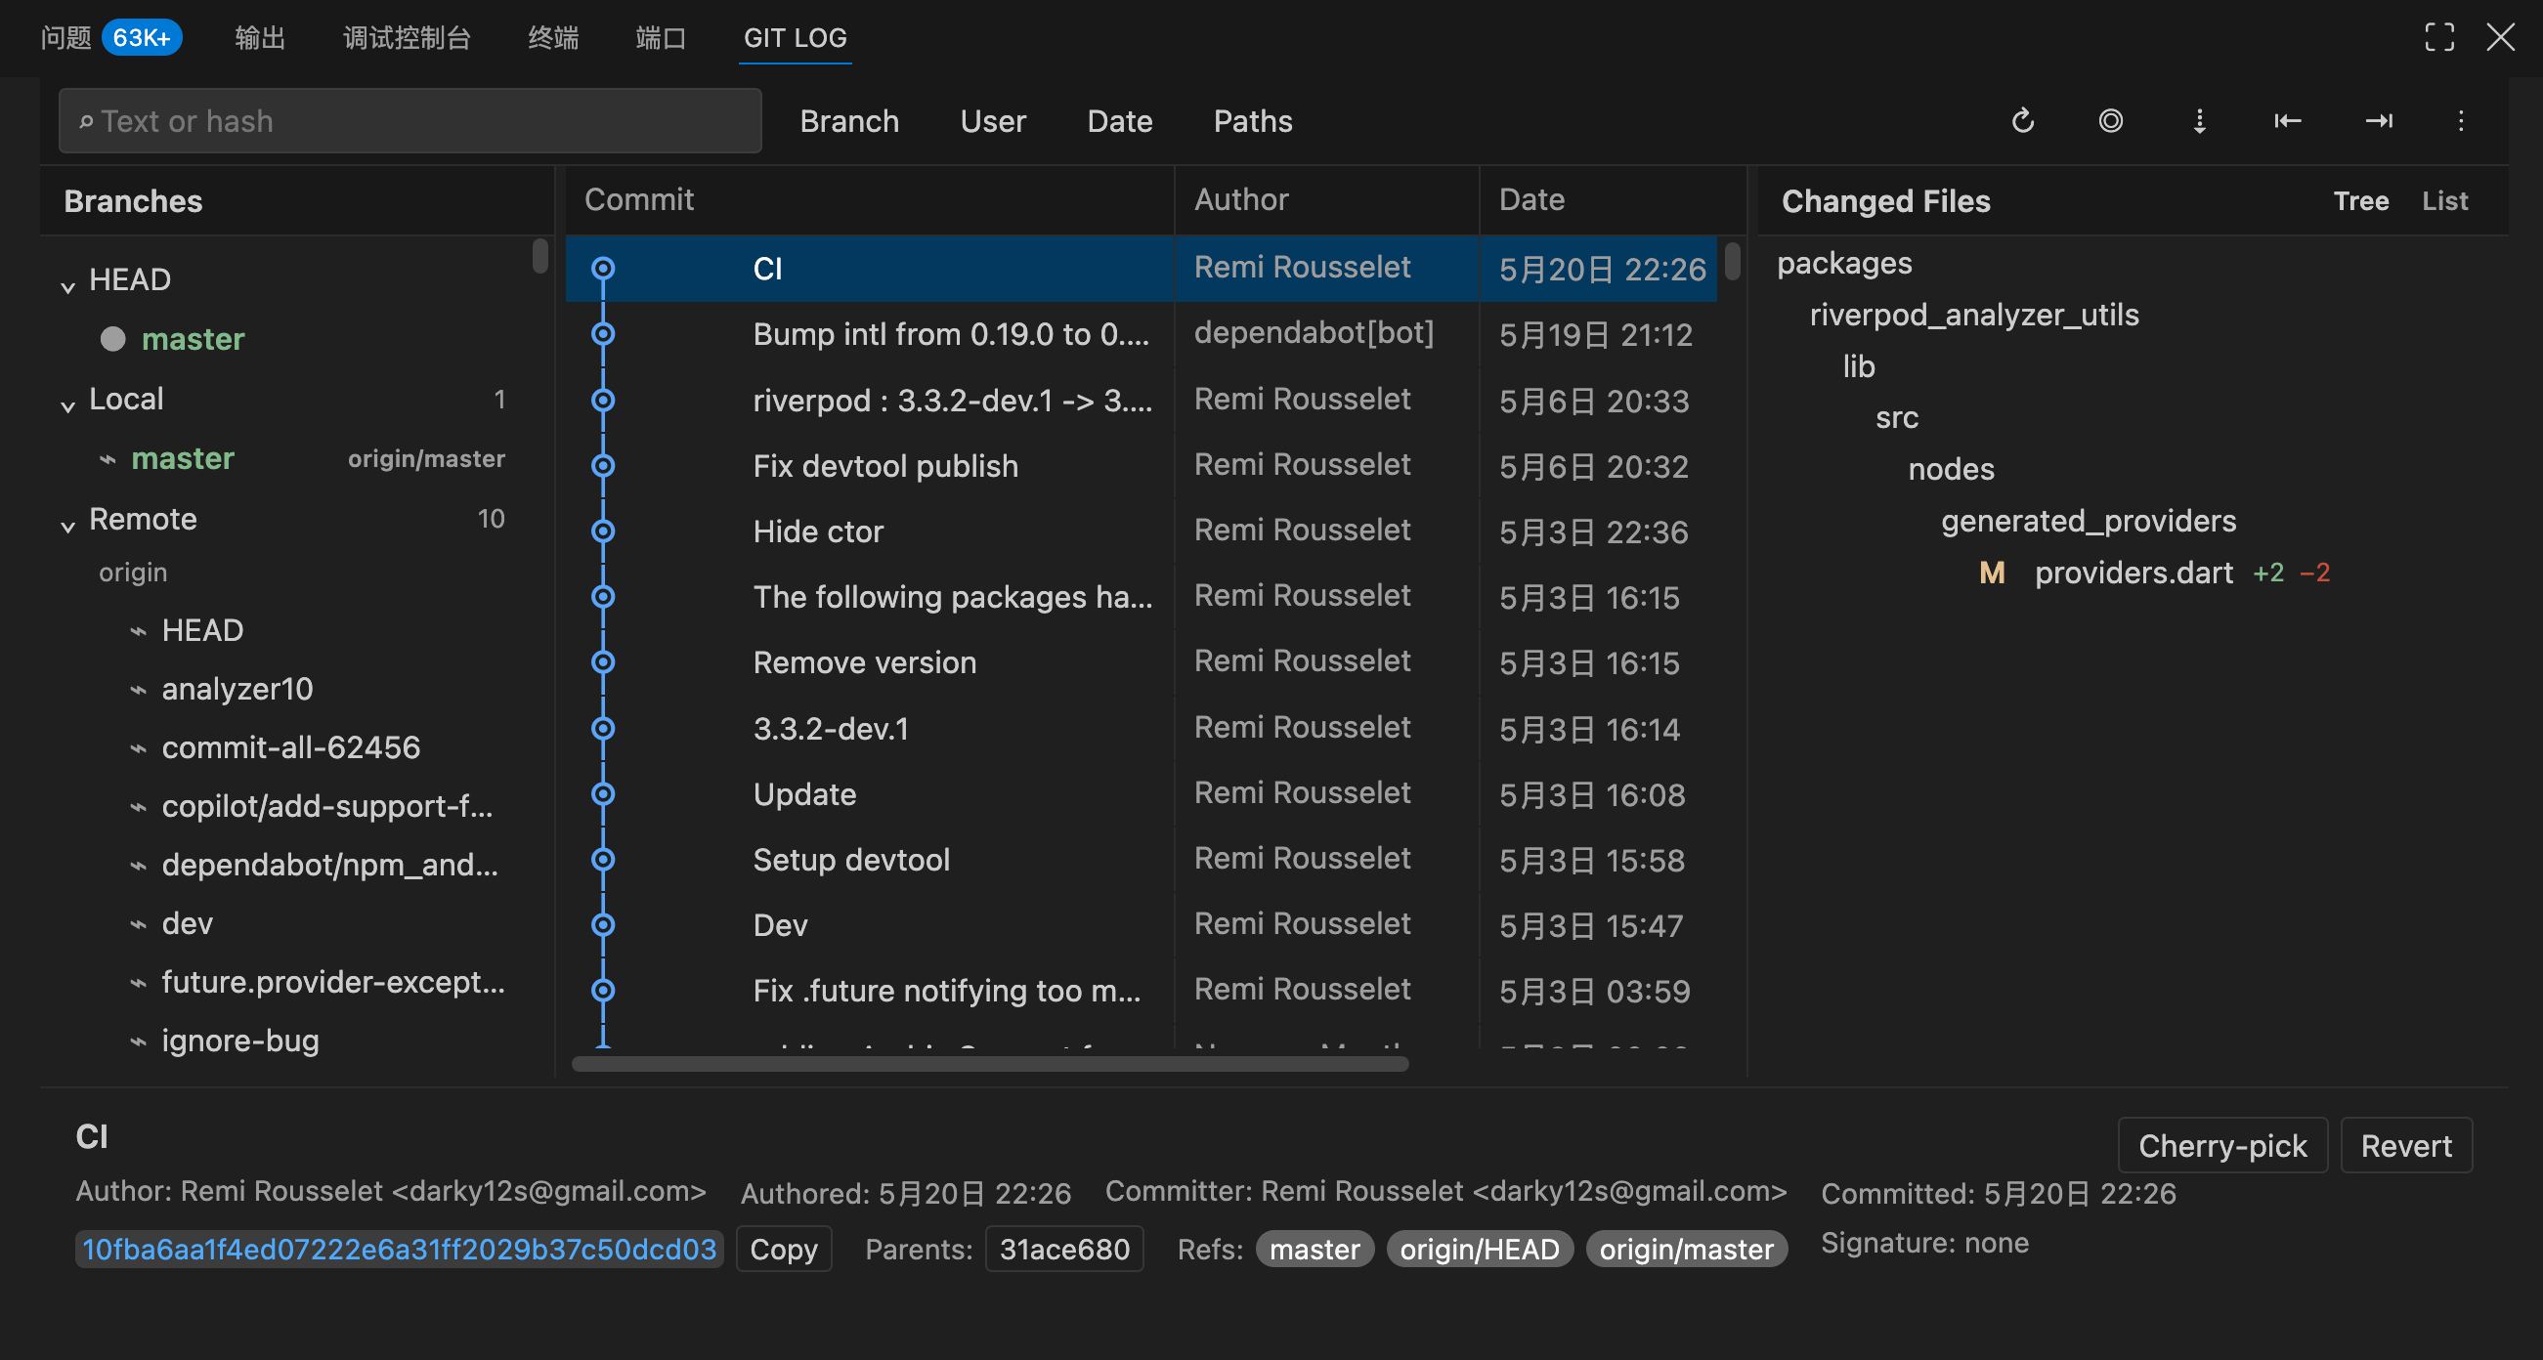
Task: Click the origin/master ref tag
Action: point(1686,1249)
